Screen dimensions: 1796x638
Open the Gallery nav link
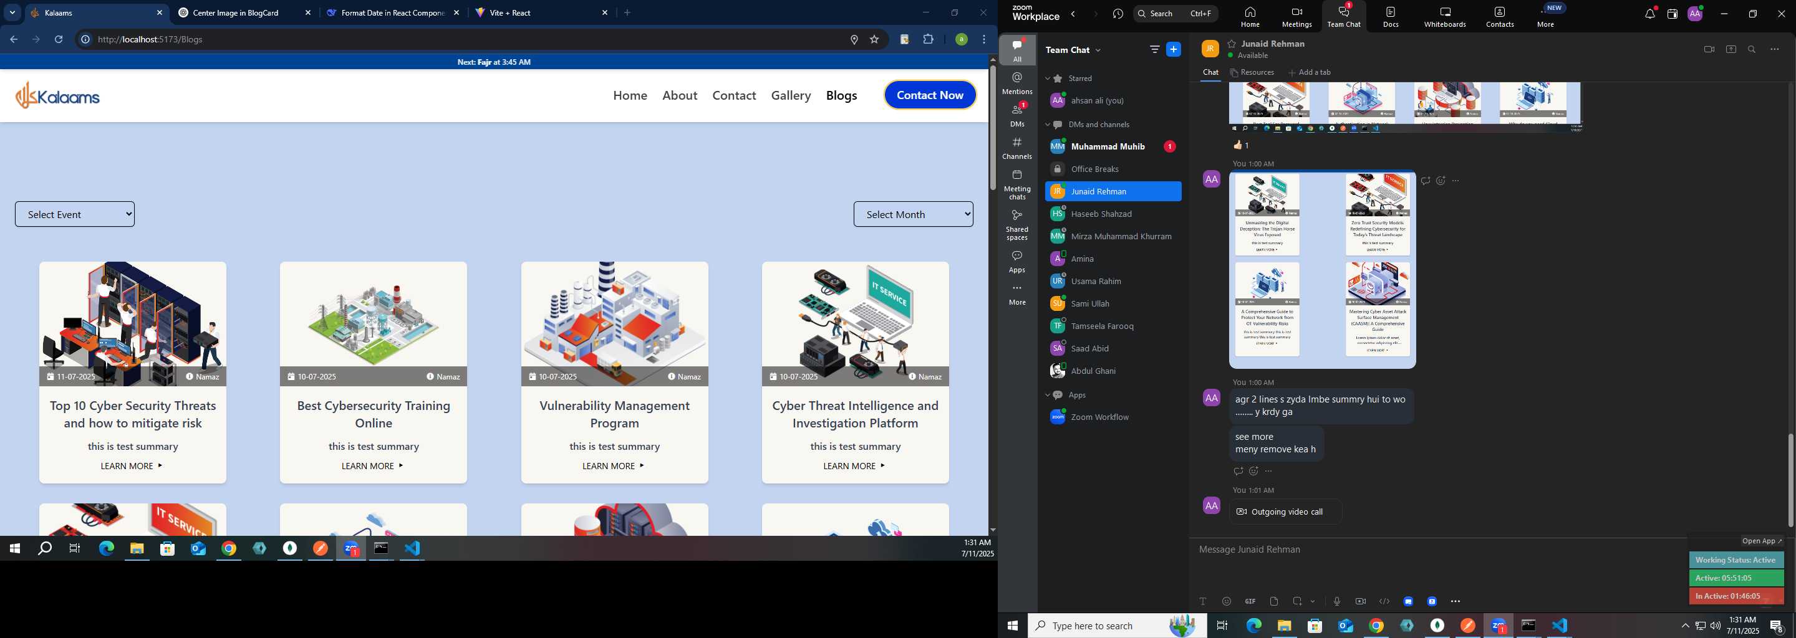pyautogui.click(x=791, y=95)
